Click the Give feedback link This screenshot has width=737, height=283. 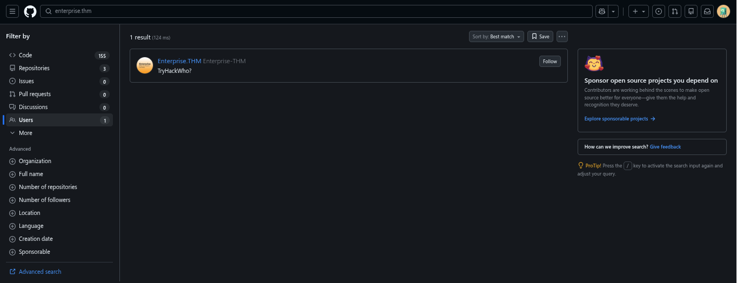665,147
